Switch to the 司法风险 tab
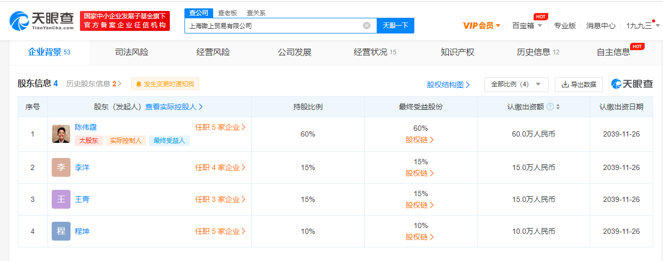663x261 pixels. pyautogui.click(x=132, y=52)
